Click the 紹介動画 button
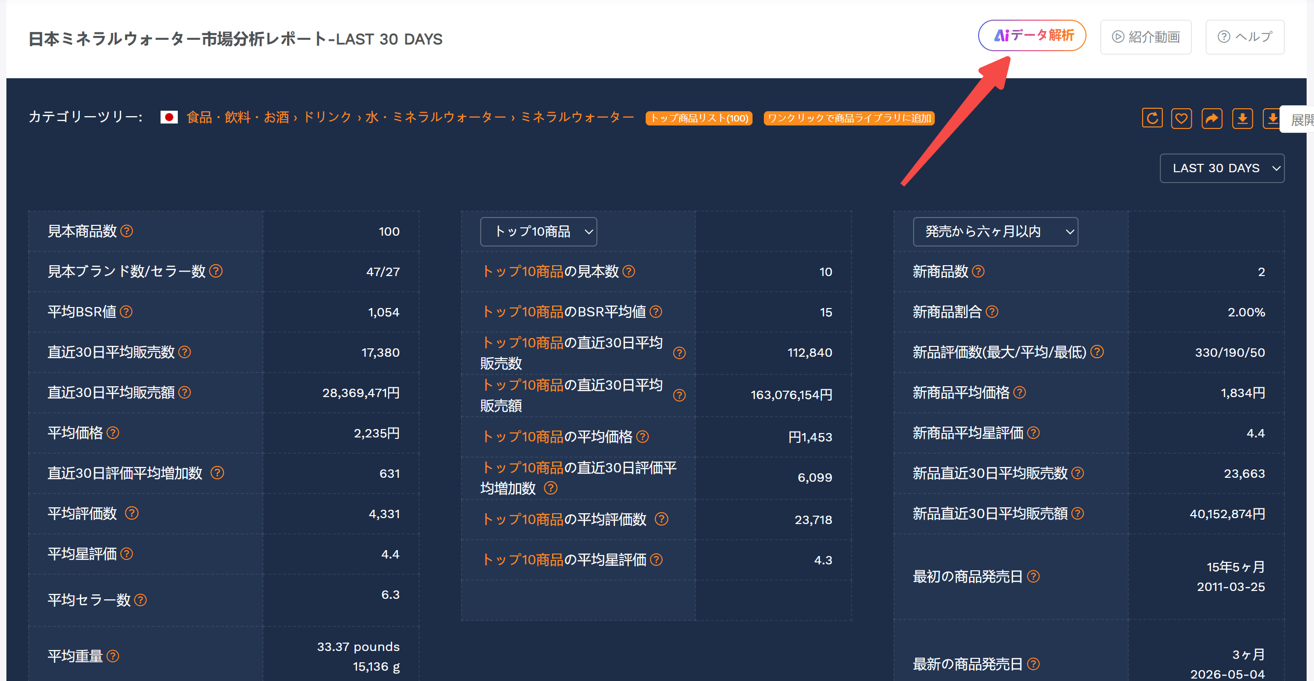 (1146, 37)
